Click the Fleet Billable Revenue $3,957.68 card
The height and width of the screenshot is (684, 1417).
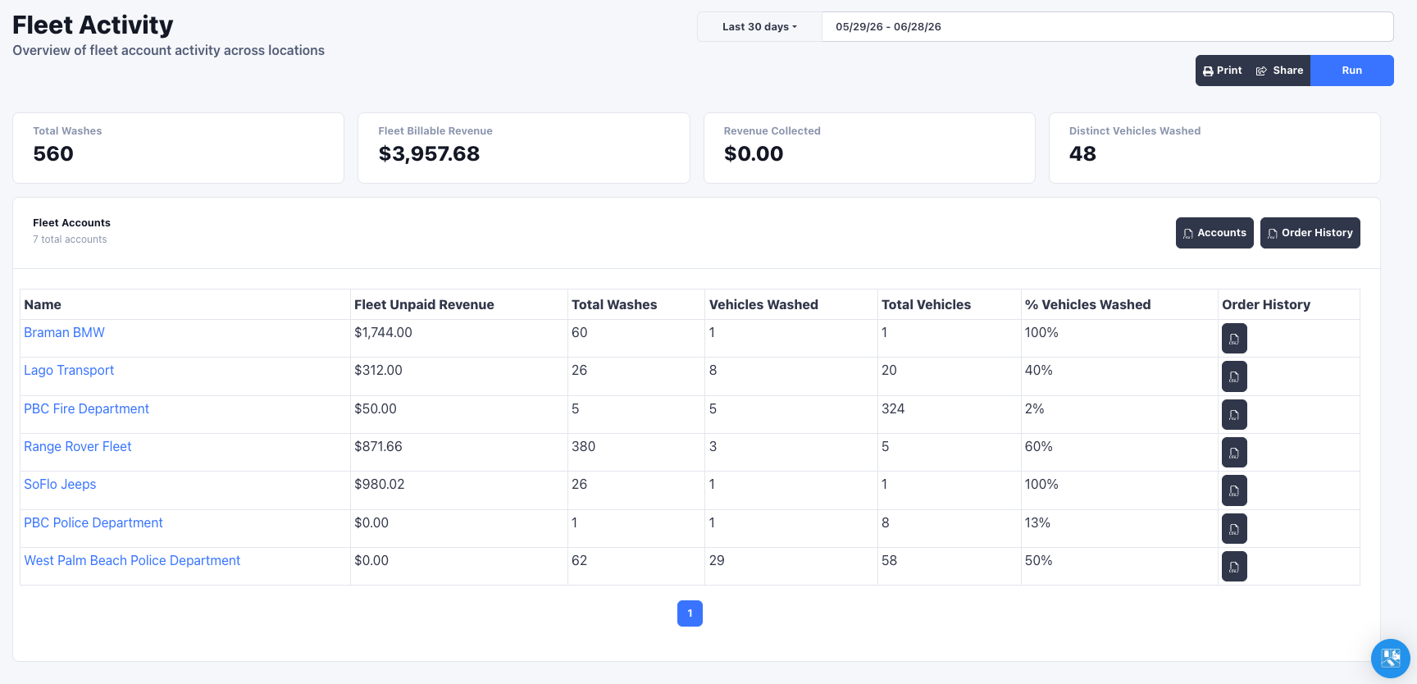point(524,148)
